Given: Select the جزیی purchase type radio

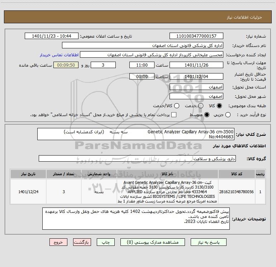Looking at the screenshot, I should pyautogui.click(x=228, y=115).
